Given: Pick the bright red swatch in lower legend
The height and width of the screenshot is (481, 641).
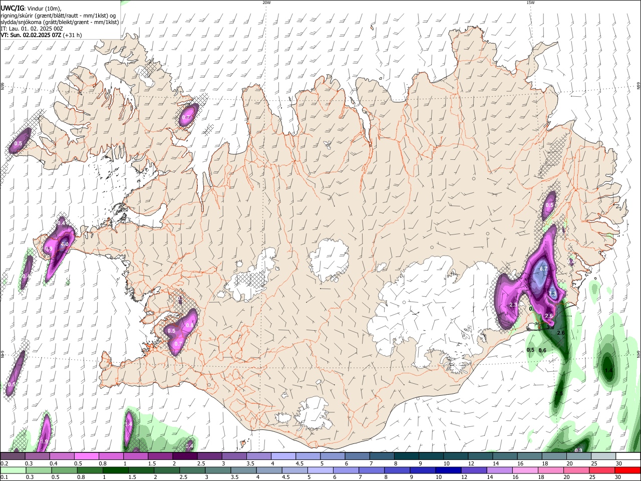Looking at the screenshot, I should click(627, 469).
